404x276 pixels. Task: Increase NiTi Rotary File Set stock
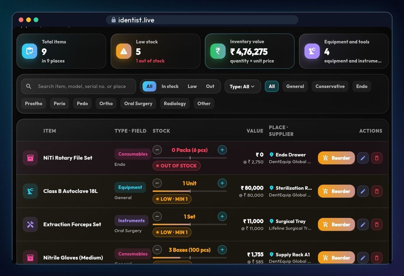222,150
